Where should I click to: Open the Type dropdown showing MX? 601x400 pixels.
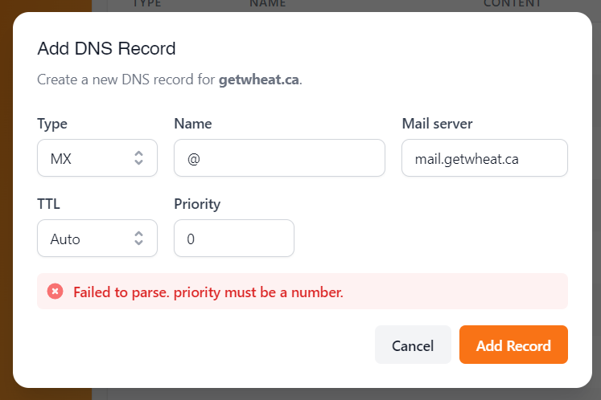(x=97, y=157)
